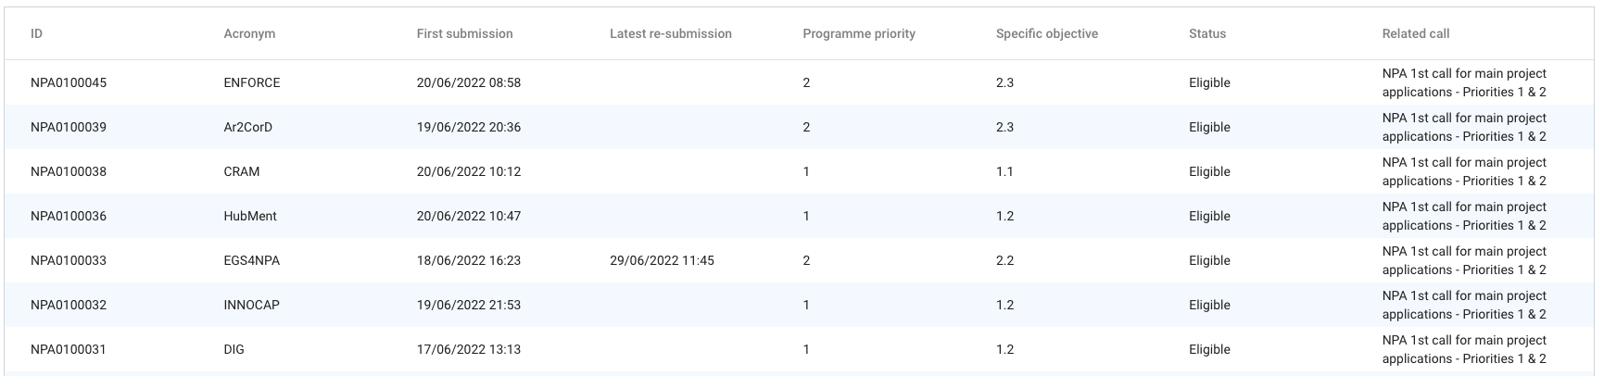Select the INNOCAP acronym cell
Viewport: 1604px width, 376px height.
coord(251,305)
